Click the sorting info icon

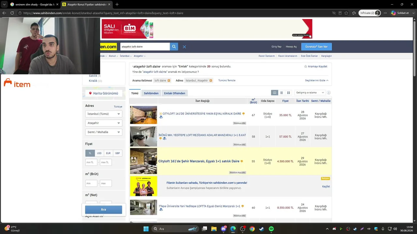tap(329, 93)
